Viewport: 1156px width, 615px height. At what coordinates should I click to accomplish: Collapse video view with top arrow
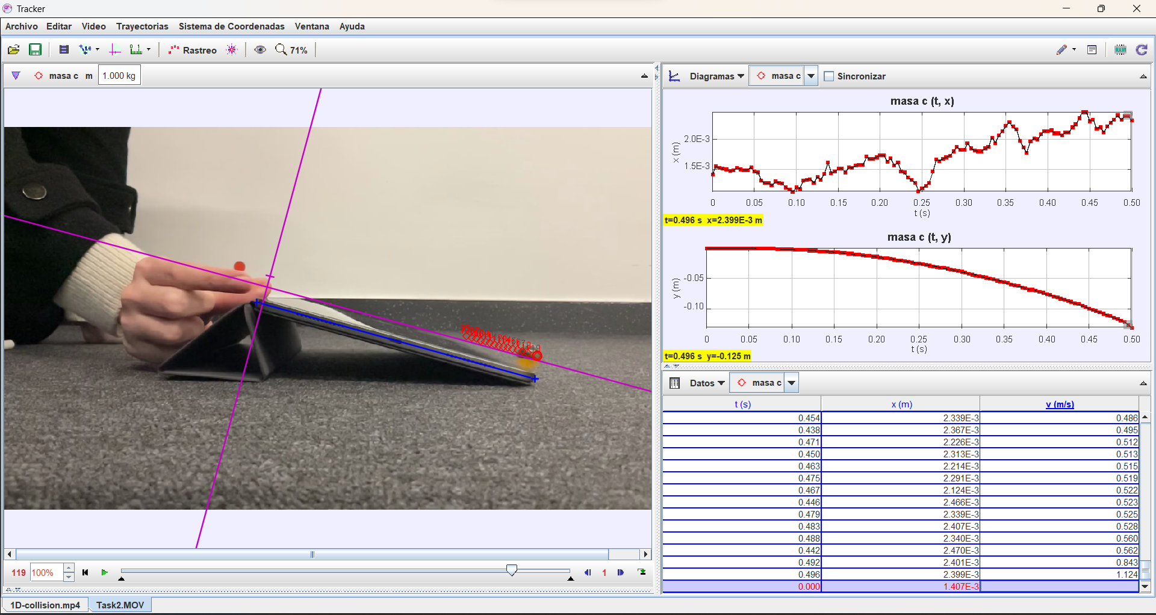[x=644, y=76]
